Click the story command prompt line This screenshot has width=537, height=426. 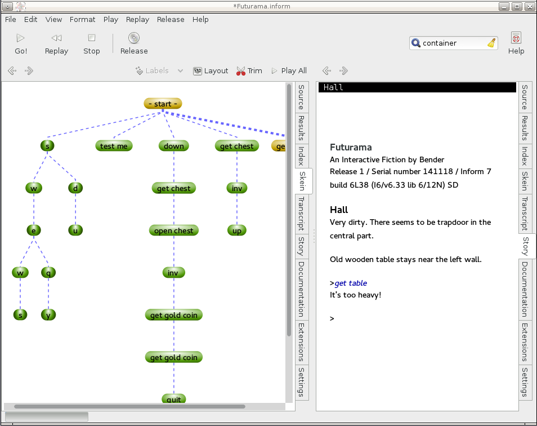(x=332, y=319)
